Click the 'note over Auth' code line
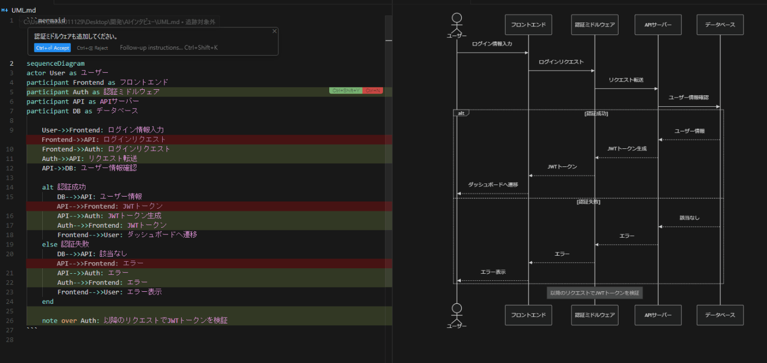Image resolution: width=767 pixels, height=363 pixels. (134, 320)
